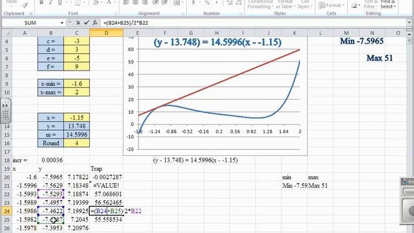Click the Percent Style icon

207,3
